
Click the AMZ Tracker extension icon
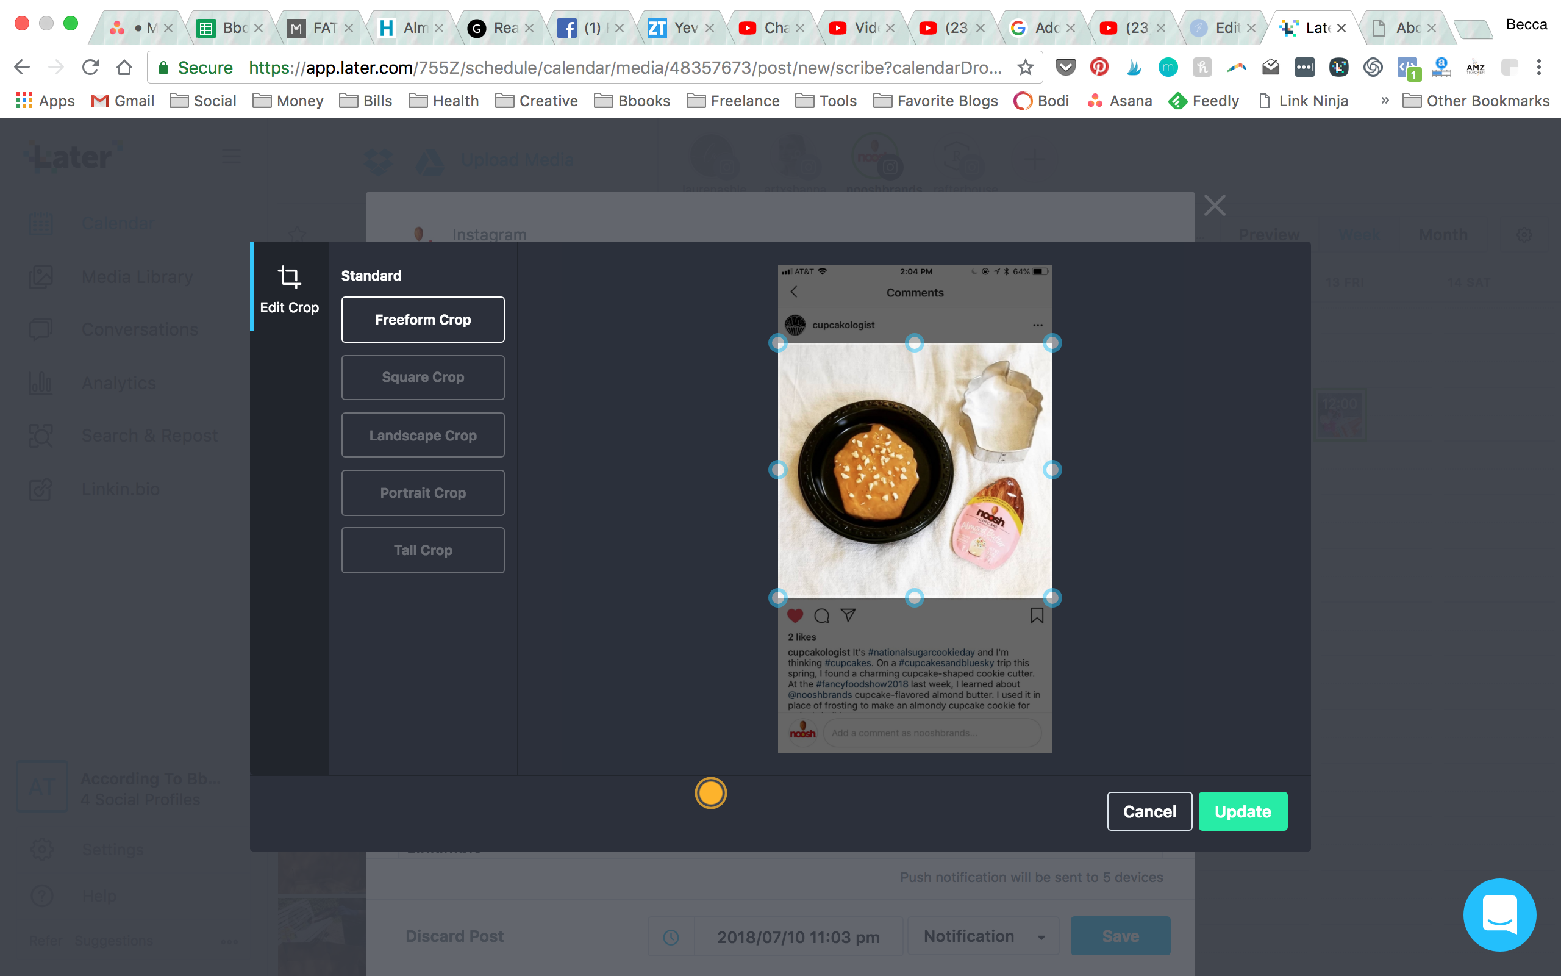(x=1475, y=67)
